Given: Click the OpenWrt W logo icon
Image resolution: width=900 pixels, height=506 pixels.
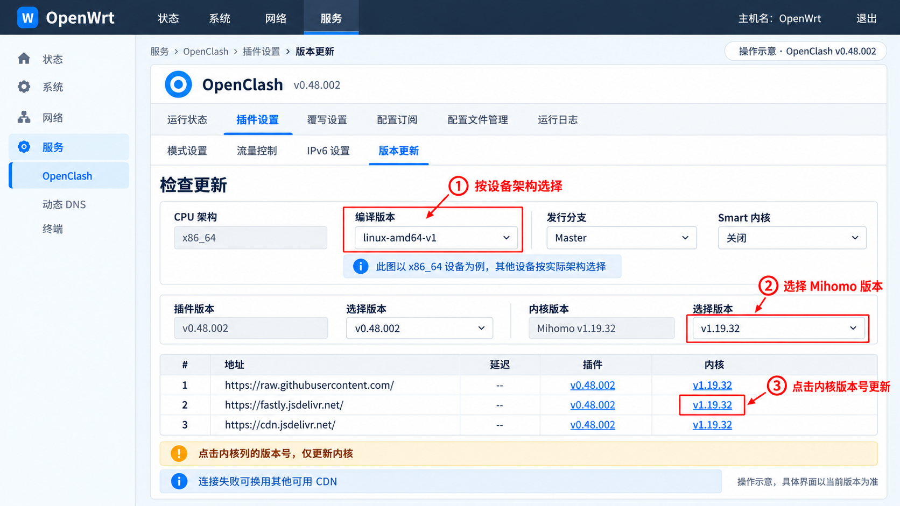Looking at the screenshot, I should (x=27, y=18).
